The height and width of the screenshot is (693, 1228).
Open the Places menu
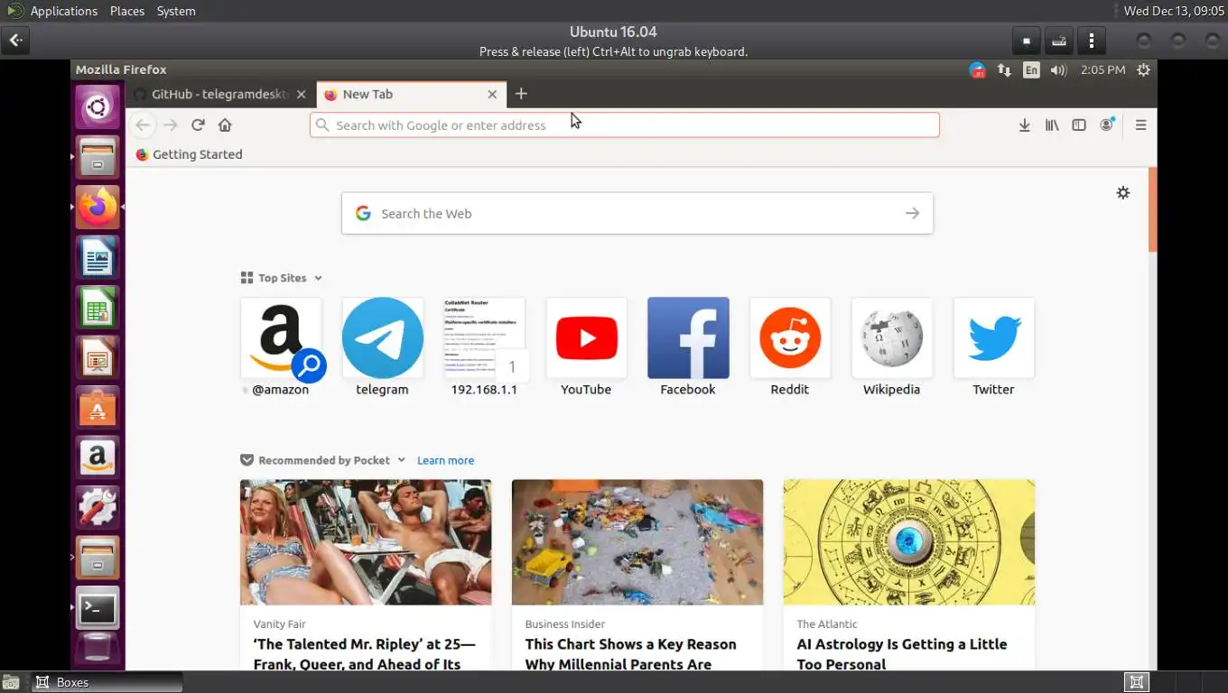[127, 11]
